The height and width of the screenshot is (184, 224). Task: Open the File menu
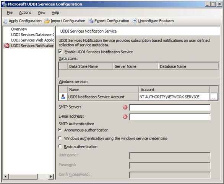pyautogui.click(x=10, y=13)
